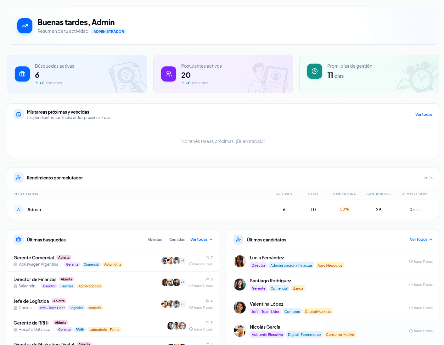Click the clock icon in Prom. días de gestión
The height and width of the screenshot is (345, 444).
pyautogui.click(x=315, y=71)
